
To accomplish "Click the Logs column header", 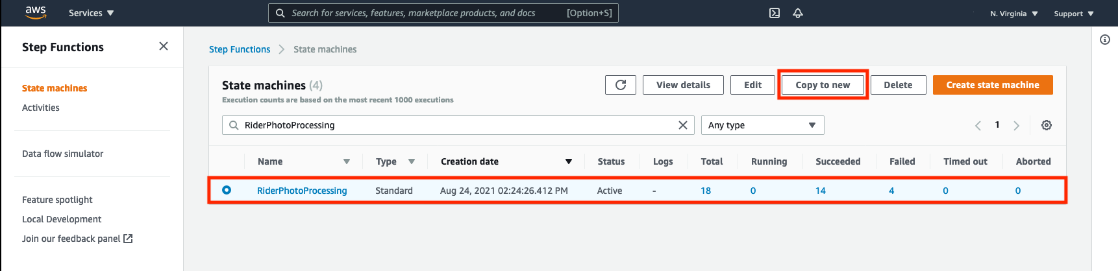I will [x=663, y=161].
